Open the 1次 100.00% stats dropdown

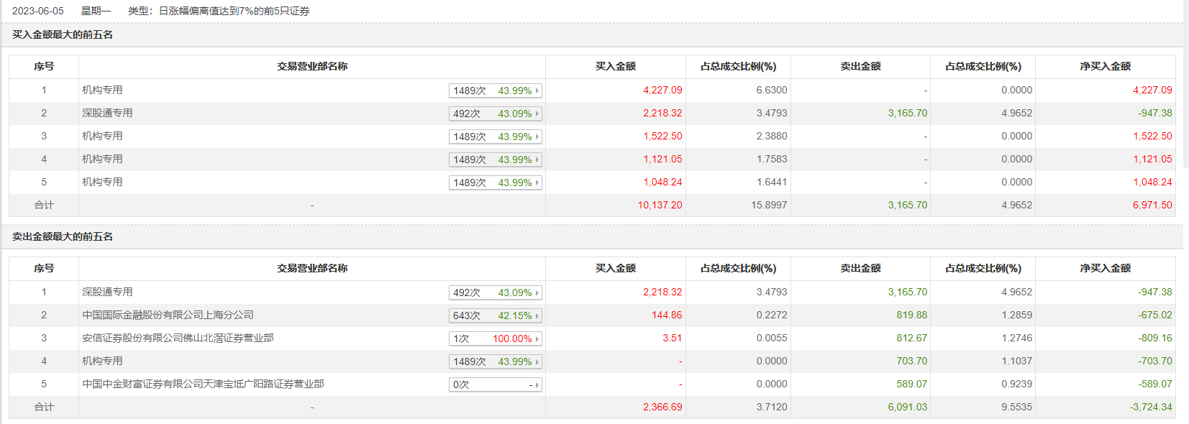point(495,338)
